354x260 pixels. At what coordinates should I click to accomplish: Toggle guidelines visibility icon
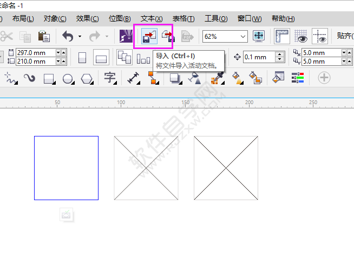tap(320, 36)
